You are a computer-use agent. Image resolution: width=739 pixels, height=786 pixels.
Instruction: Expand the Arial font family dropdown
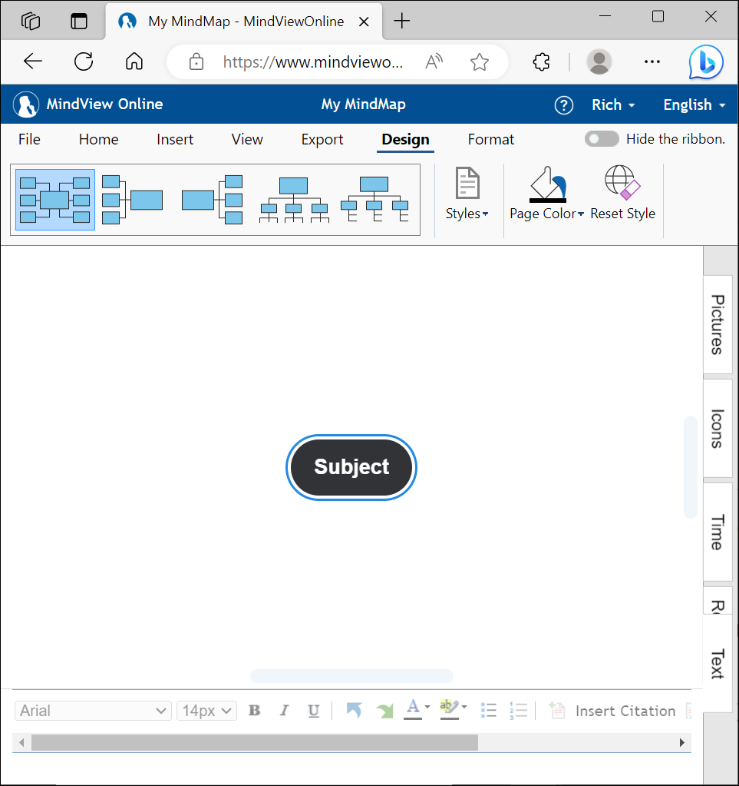(x=92, y=711)
